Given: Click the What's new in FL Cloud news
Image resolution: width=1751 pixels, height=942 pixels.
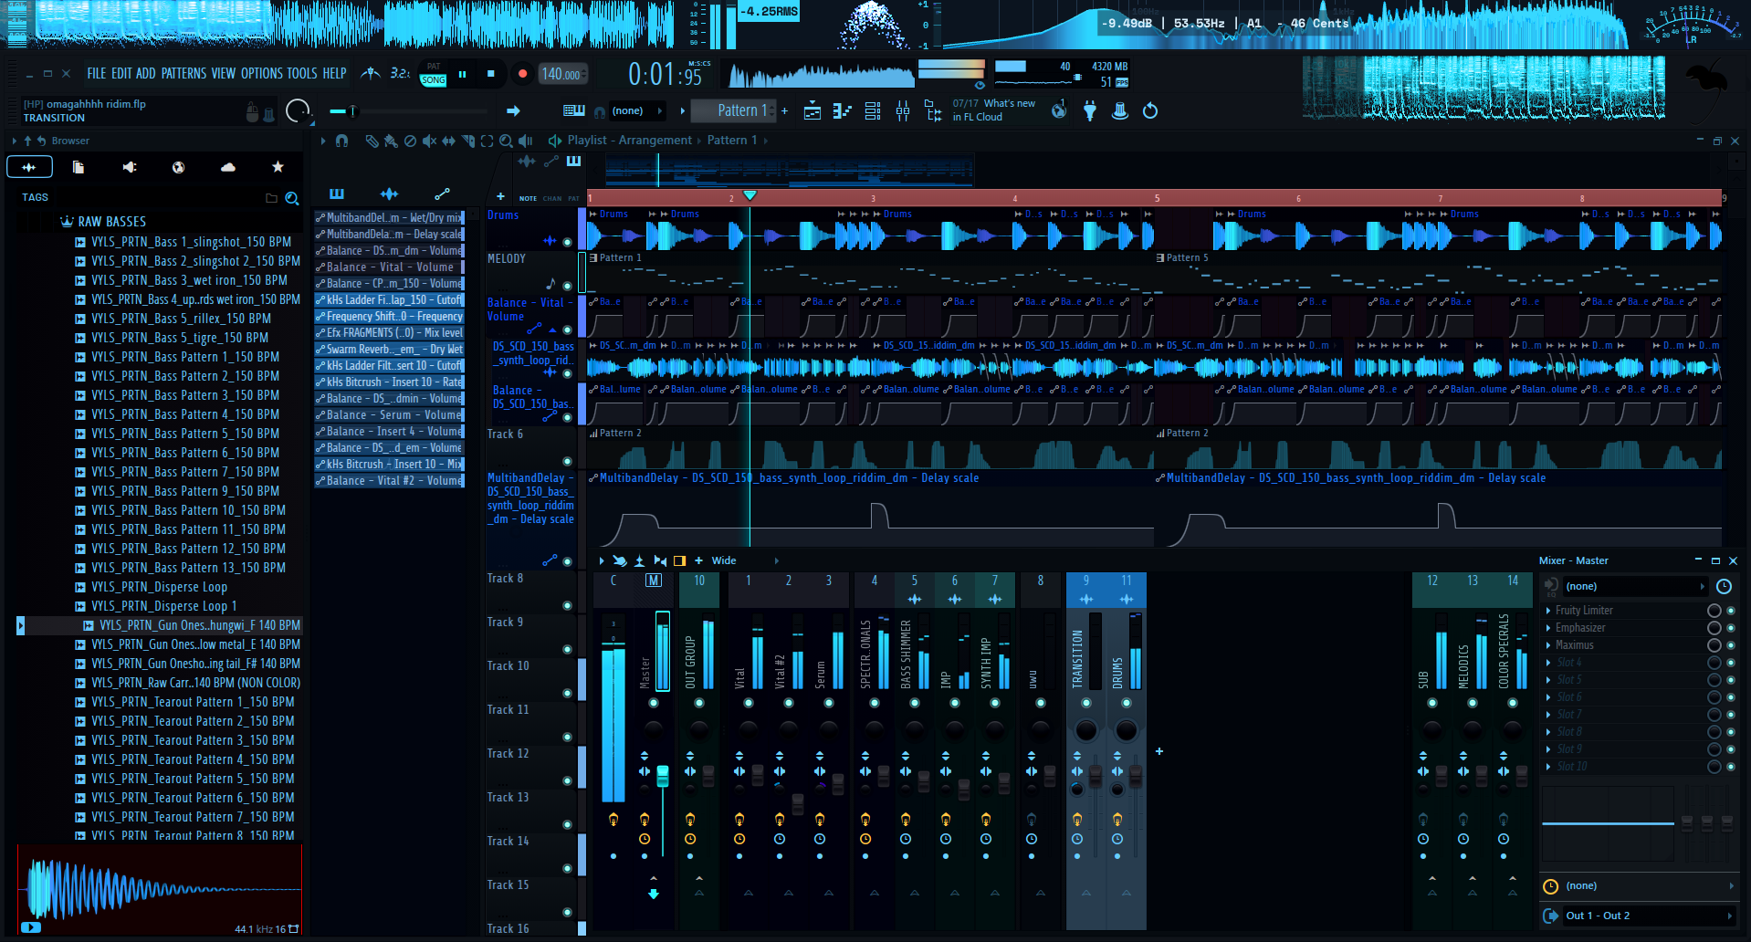Looking at the screenshot, I should tap(994, 110).
